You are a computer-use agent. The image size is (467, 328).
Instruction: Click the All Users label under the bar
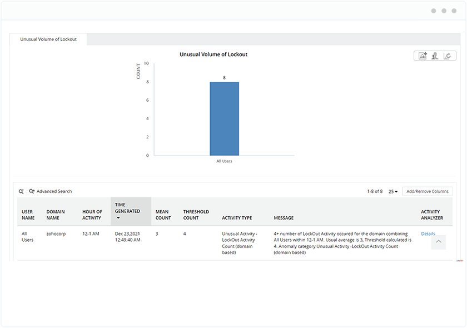pyautogui.click(x=224, y=161)
